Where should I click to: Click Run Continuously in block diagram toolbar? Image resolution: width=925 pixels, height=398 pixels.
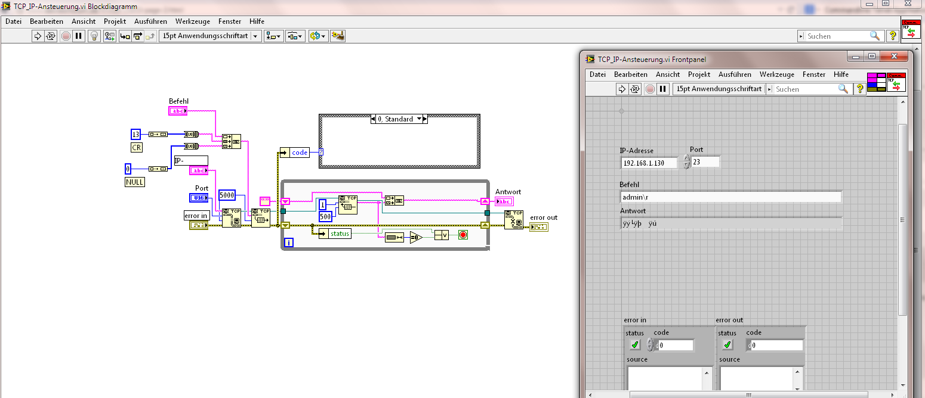coord(51,36)
